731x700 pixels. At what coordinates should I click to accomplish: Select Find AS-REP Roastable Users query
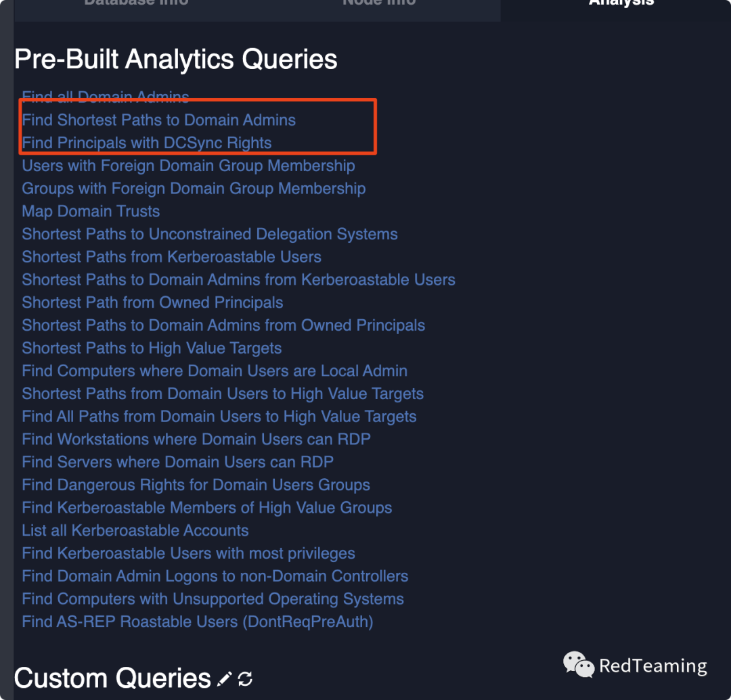(198, 622)
